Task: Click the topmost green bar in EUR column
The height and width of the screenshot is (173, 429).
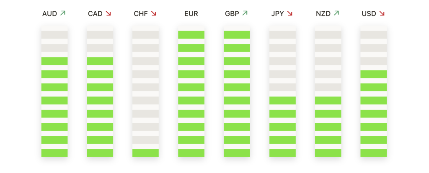Action: click(191, 35)
